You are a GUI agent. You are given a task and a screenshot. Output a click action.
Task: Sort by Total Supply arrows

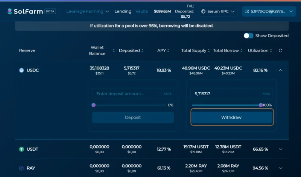click(209, 50)
